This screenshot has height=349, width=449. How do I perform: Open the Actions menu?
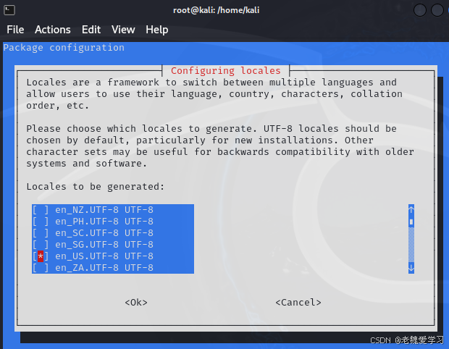[53, 30]
